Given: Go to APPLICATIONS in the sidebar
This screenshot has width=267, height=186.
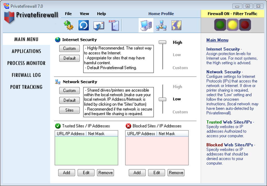Looking at the screenshot, I should pyautogui.click(x=26, y=51).
